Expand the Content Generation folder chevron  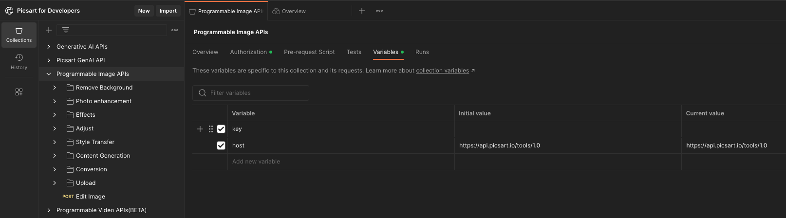click(55, 156)
